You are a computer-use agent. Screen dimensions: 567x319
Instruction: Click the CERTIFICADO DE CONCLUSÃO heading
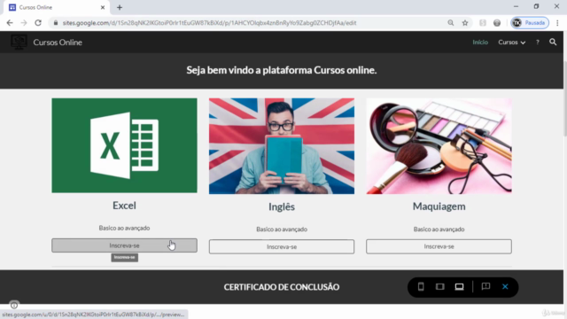click(x=282, y=287)
